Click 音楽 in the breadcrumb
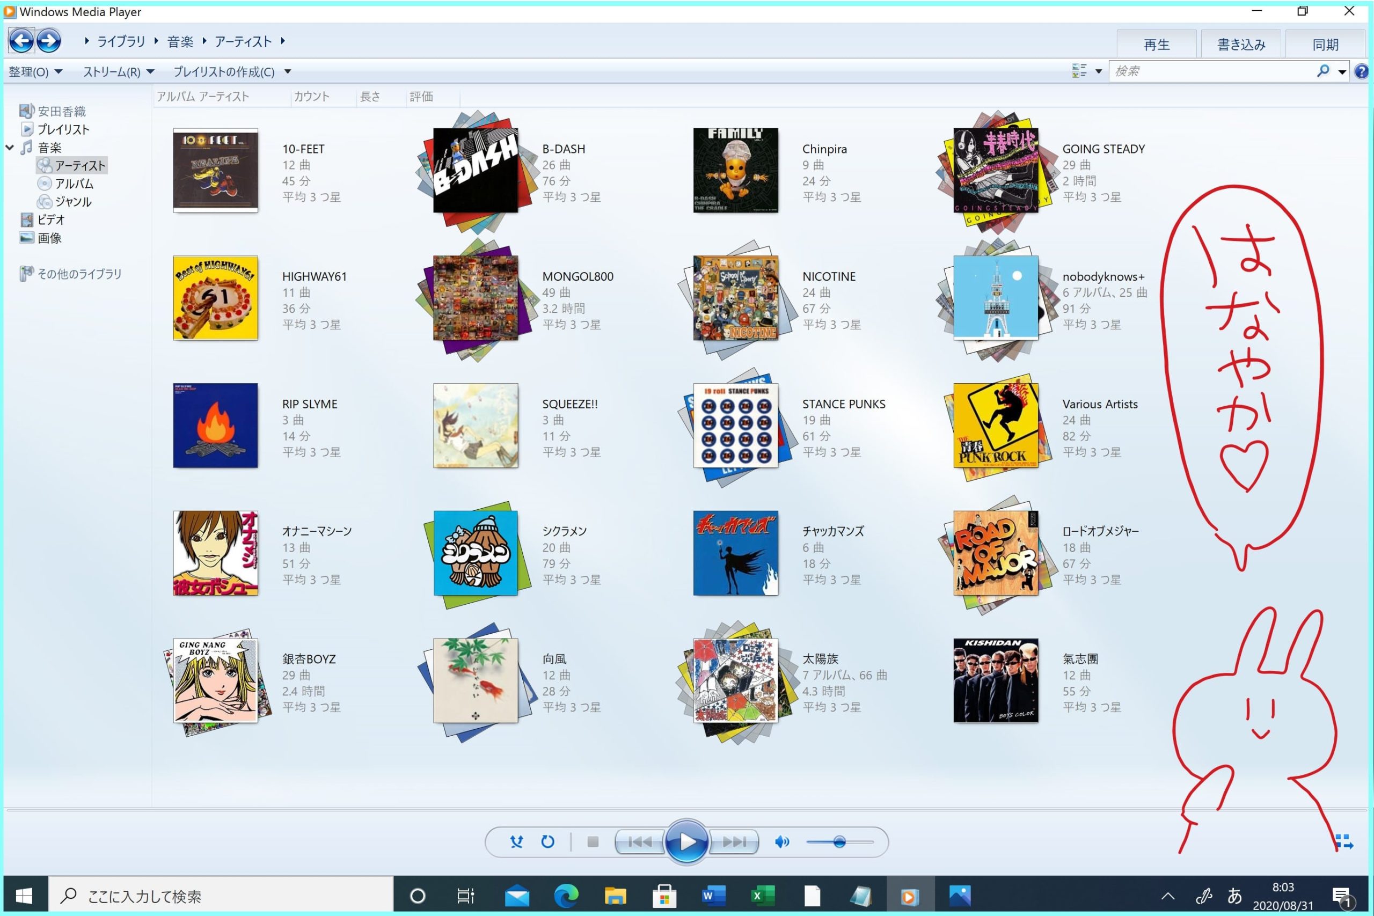 (x=180, y=41)
